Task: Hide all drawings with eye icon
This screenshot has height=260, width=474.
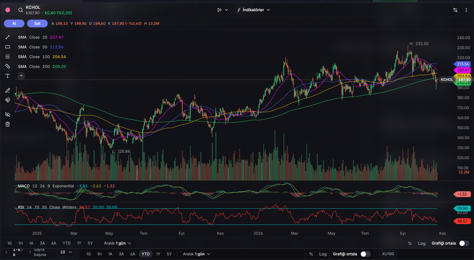Action: tap(7, 114)
